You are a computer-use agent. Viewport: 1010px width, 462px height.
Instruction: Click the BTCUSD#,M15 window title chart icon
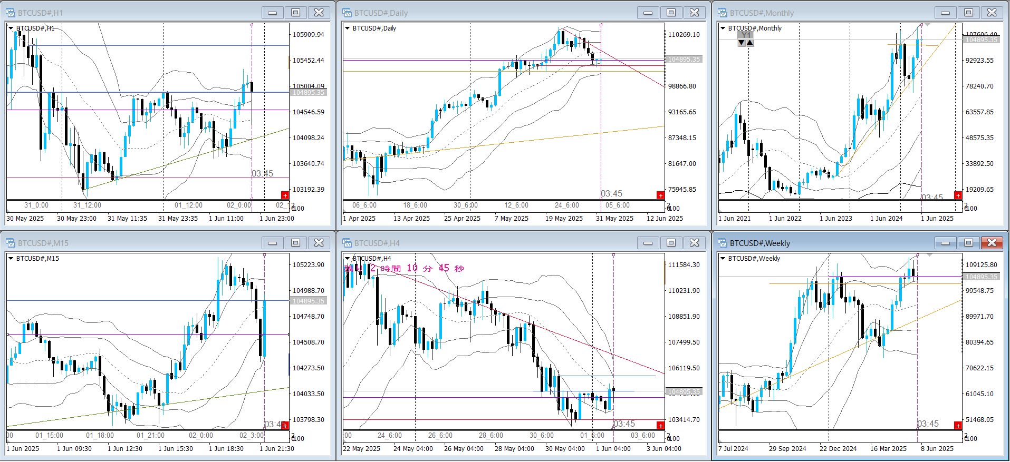point(11,243)
